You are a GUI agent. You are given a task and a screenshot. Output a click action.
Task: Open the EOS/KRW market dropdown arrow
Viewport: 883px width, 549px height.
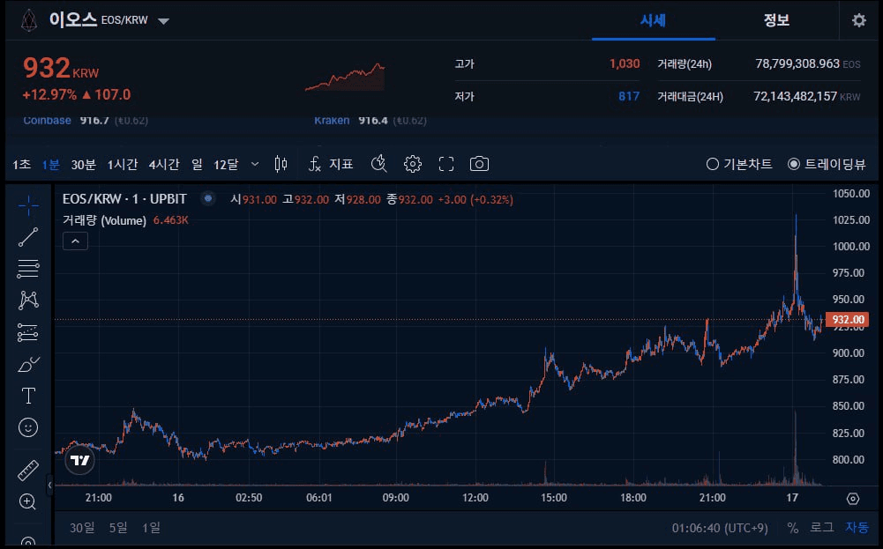pyautogui.click(x=163, y=21)
